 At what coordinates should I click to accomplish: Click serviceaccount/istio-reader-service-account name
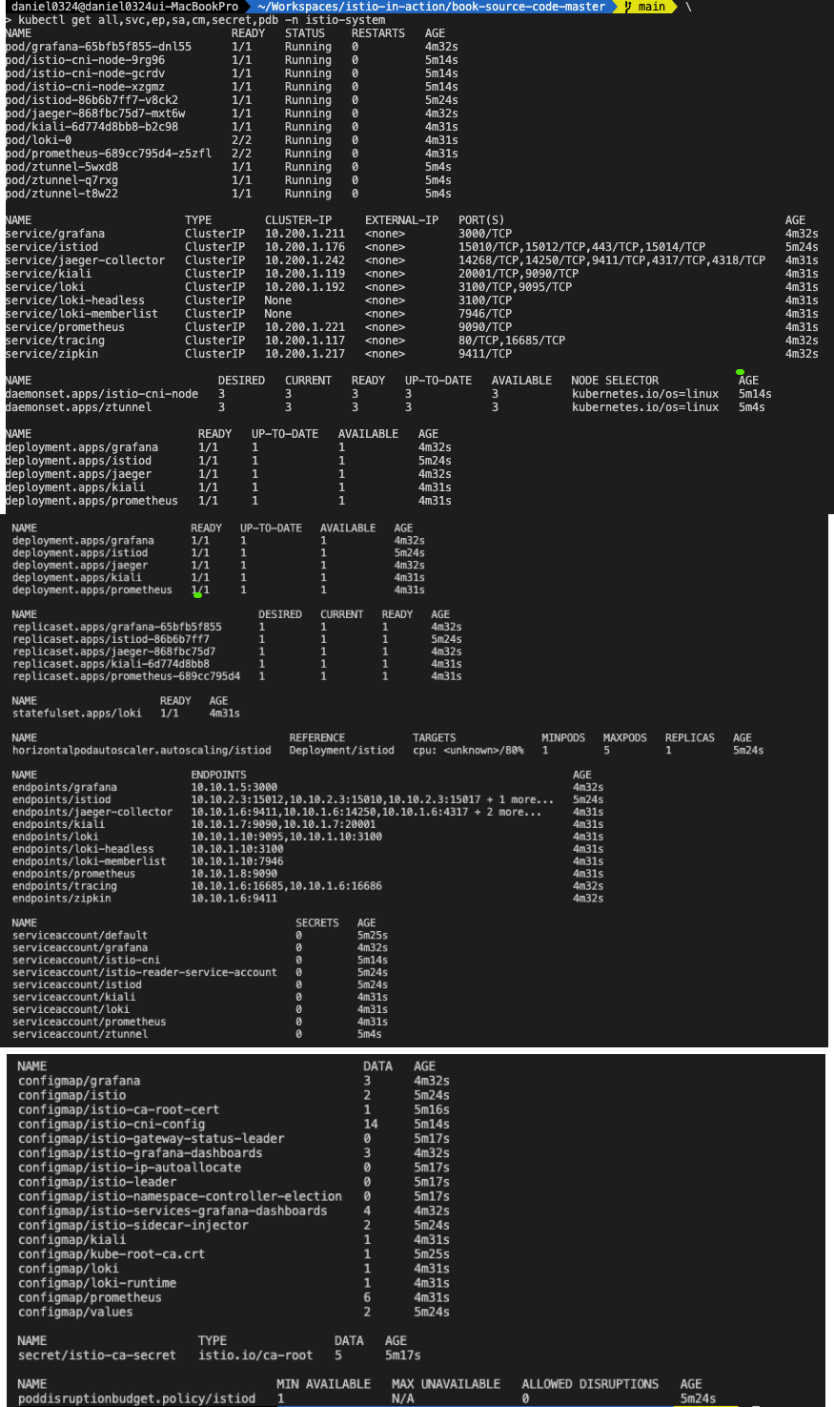[145, 972]
